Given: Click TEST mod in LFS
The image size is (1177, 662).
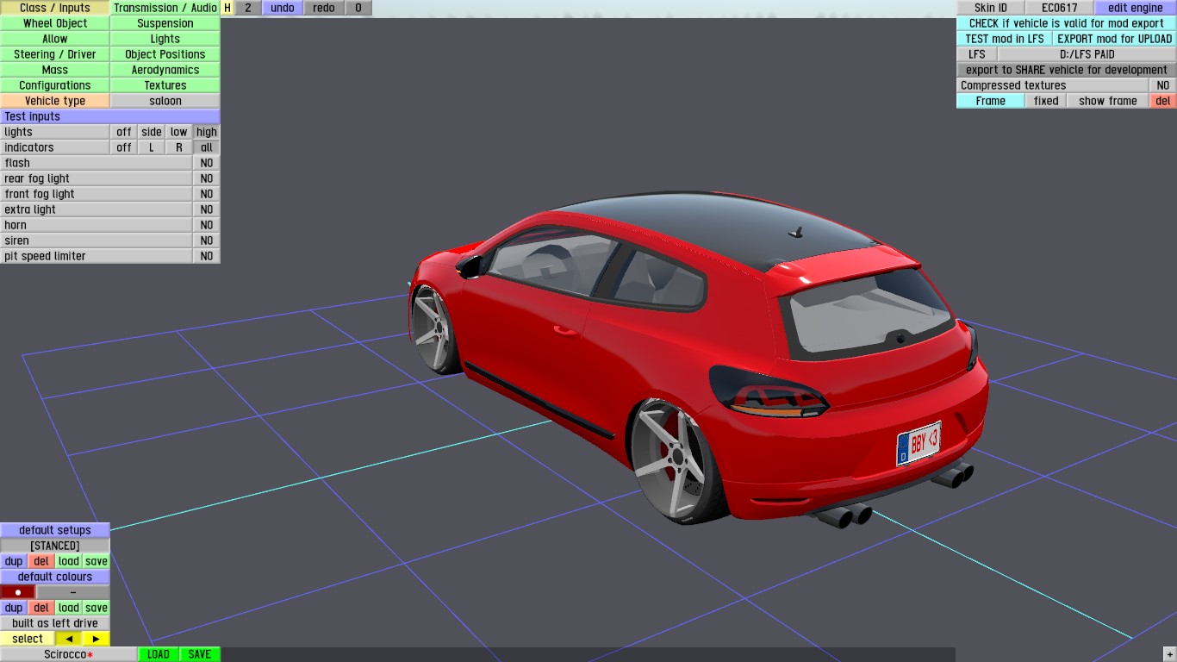Looking at the screenshot, I should coord(1005,39).
